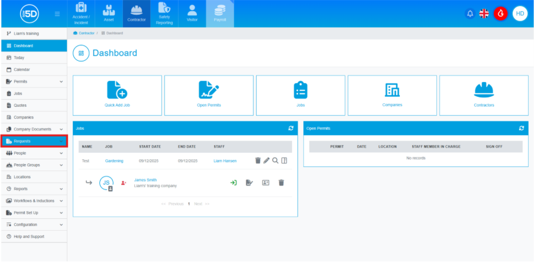This screenshot has height=262, width=534.
Task: Open the Payroll module tab
Action: click(x=219, y=14)
